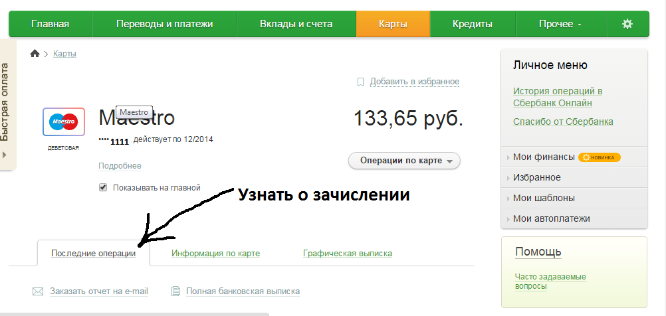The height and width of the screenshot is (316, 666).
Task: Click Заказать отчет на e-mail link
Action: 99,291
